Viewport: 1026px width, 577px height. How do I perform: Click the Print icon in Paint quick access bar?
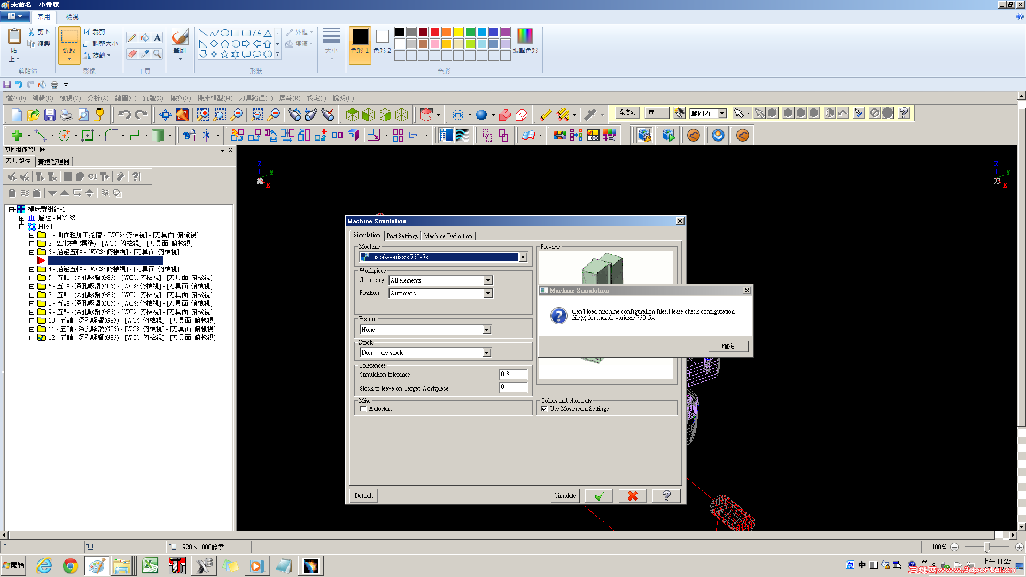tap(54, 84)
